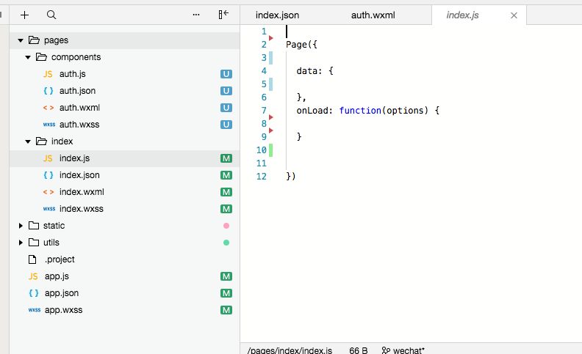Place cursor on the onLoad function line
582x354 pixels.
(368, 111)
